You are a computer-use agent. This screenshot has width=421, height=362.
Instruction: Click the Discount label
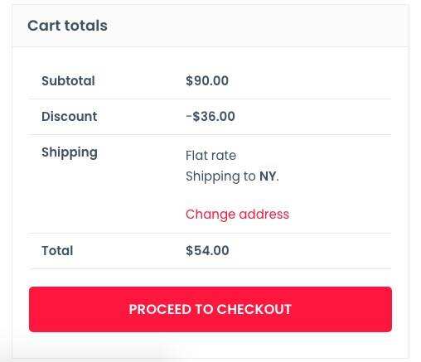tap(70, 116)
